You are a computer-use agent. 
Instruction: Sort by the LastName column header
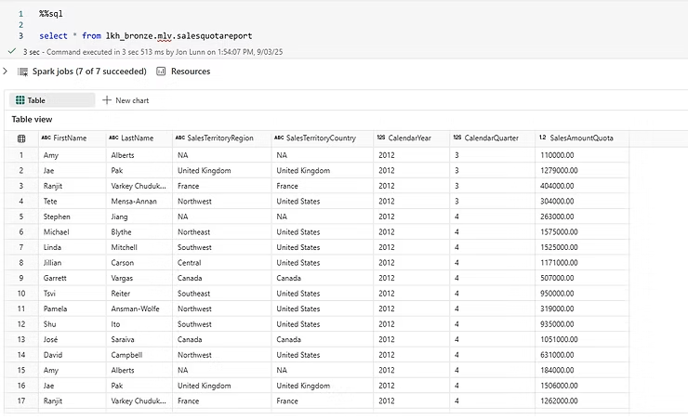pos(137,138)
